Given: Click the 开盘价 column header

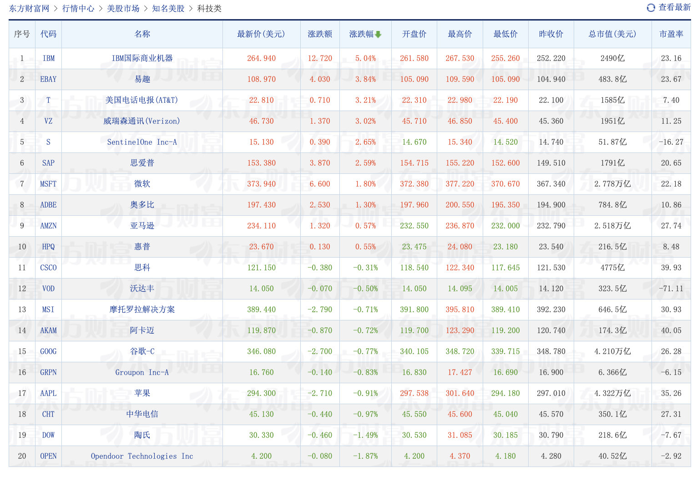Looking at the screenshot, I should pyautogui.click(x=414, y=34).
